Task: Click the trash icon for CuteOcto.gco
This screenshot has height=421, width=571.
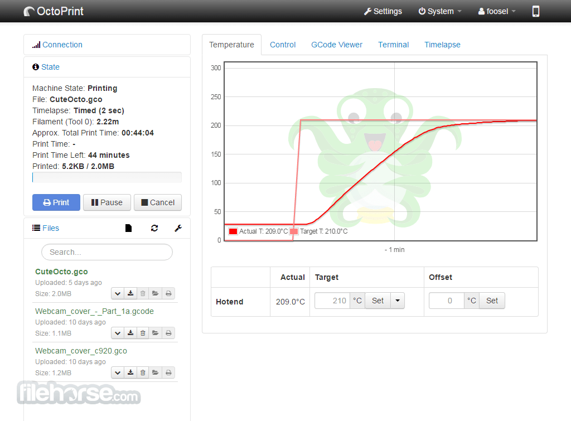Action: [143, 293]
